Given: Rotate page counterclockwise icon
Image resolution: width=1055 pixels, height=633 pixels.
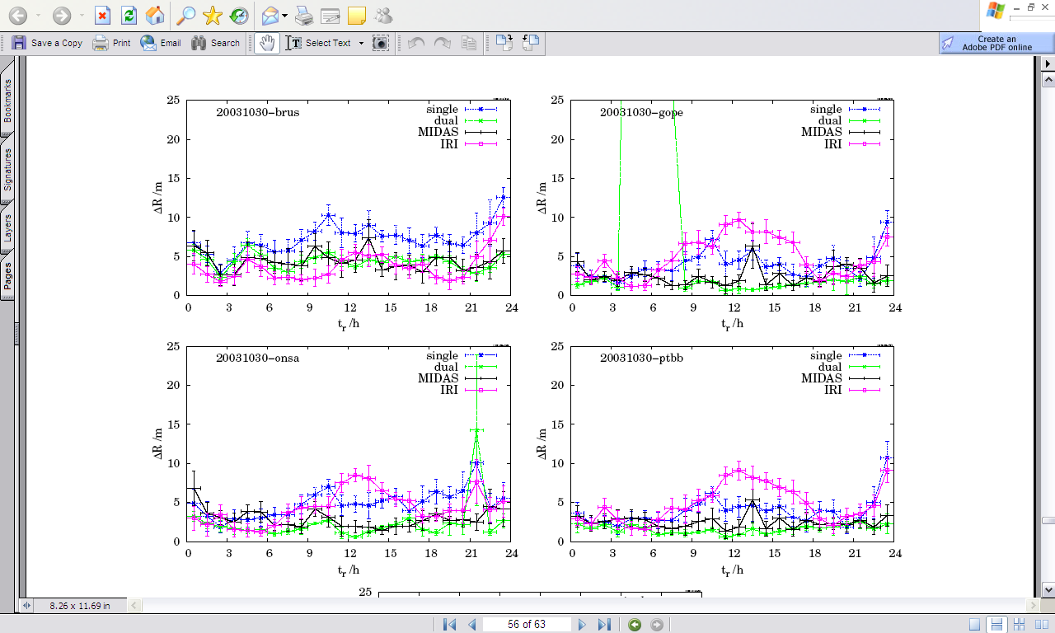Looking at the screenshot, I should click(x=530, y=43).
